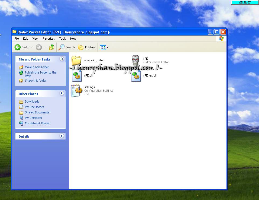Toggle the Folders pane icon

point(81,47)
